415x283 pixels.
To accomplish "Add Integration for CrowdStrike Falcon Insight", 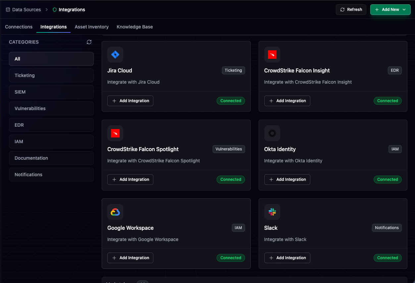I will [287, 101].
